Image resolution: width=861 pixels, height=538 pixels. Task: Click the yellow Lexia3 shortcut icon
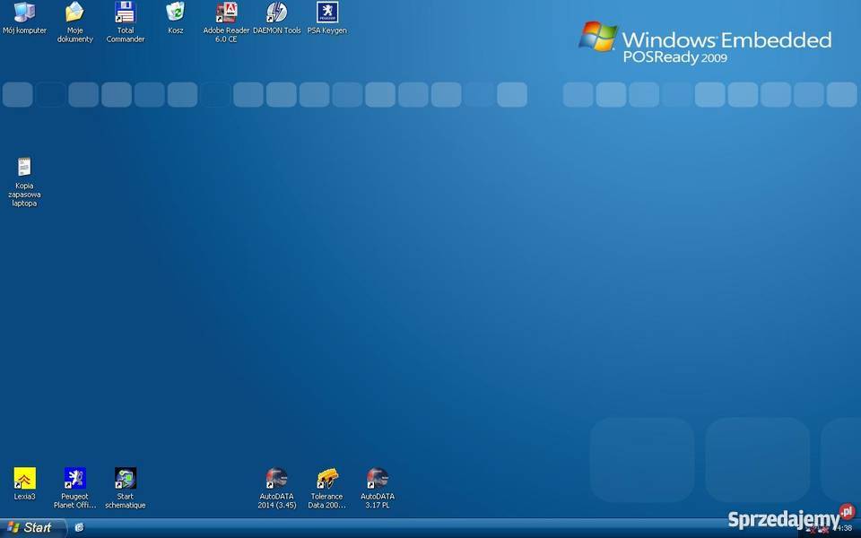(24, 478)
